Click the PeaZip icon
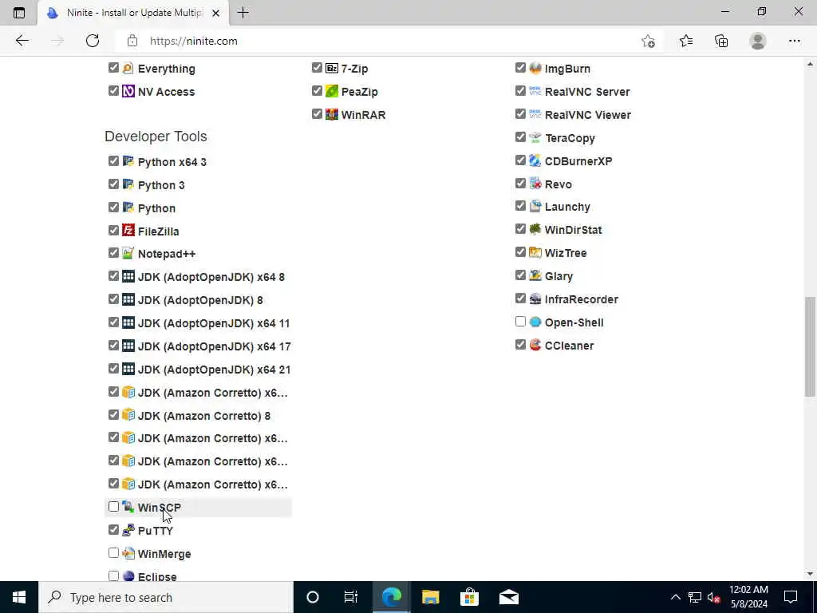 tap(331, 91)
